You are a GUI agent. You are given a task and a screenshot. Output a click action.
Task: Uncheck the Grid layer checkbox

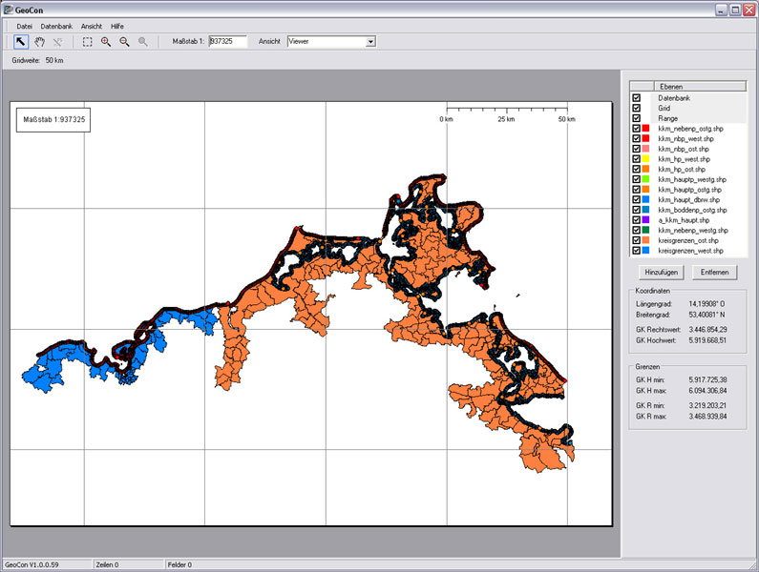(636, 108)
